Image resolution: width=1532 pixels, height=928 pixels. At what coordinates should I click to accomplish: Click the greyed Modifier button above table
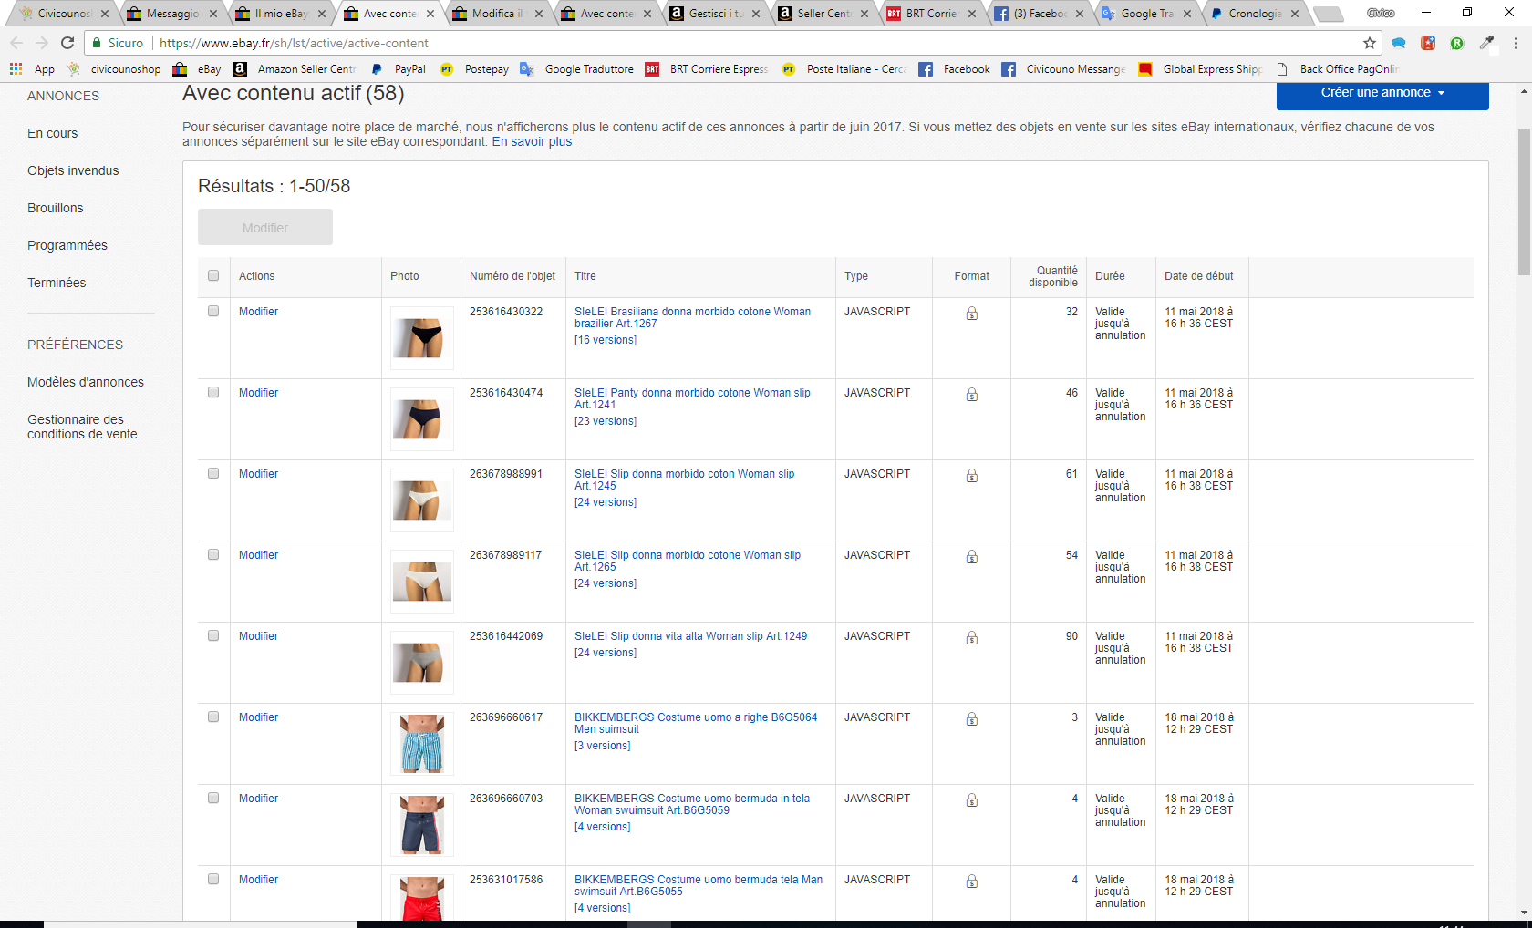coord(265,227)
